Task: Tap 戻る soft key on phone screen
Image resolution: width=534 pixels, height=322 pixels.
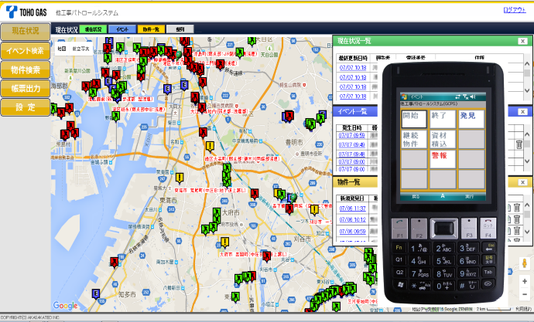Action: 416,196
